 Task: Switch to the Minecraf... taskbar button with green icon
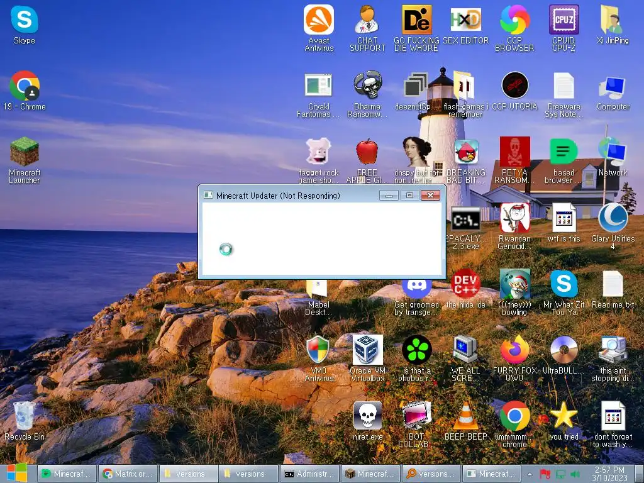pyautogui.click(x=67, y=474)
